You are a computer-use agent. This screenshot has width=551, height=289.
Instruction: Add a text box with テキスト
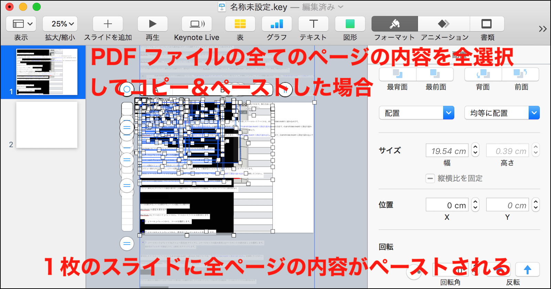pos(313,24)
